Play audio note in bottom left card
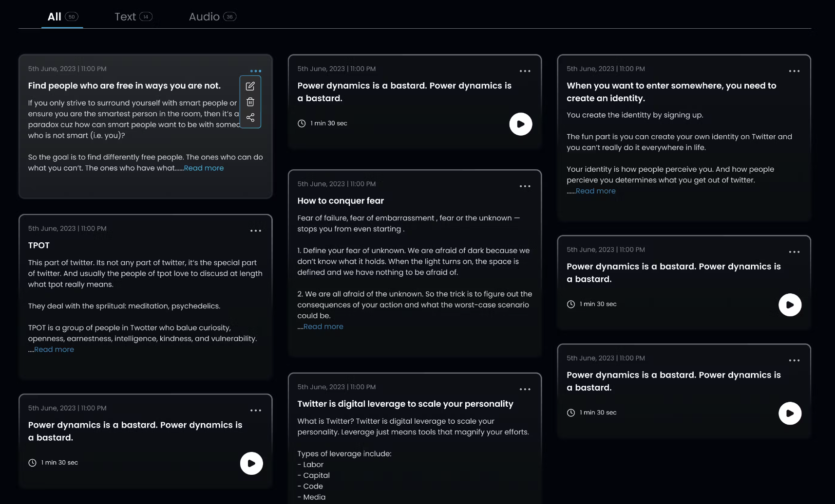 (x=251, y=463)
